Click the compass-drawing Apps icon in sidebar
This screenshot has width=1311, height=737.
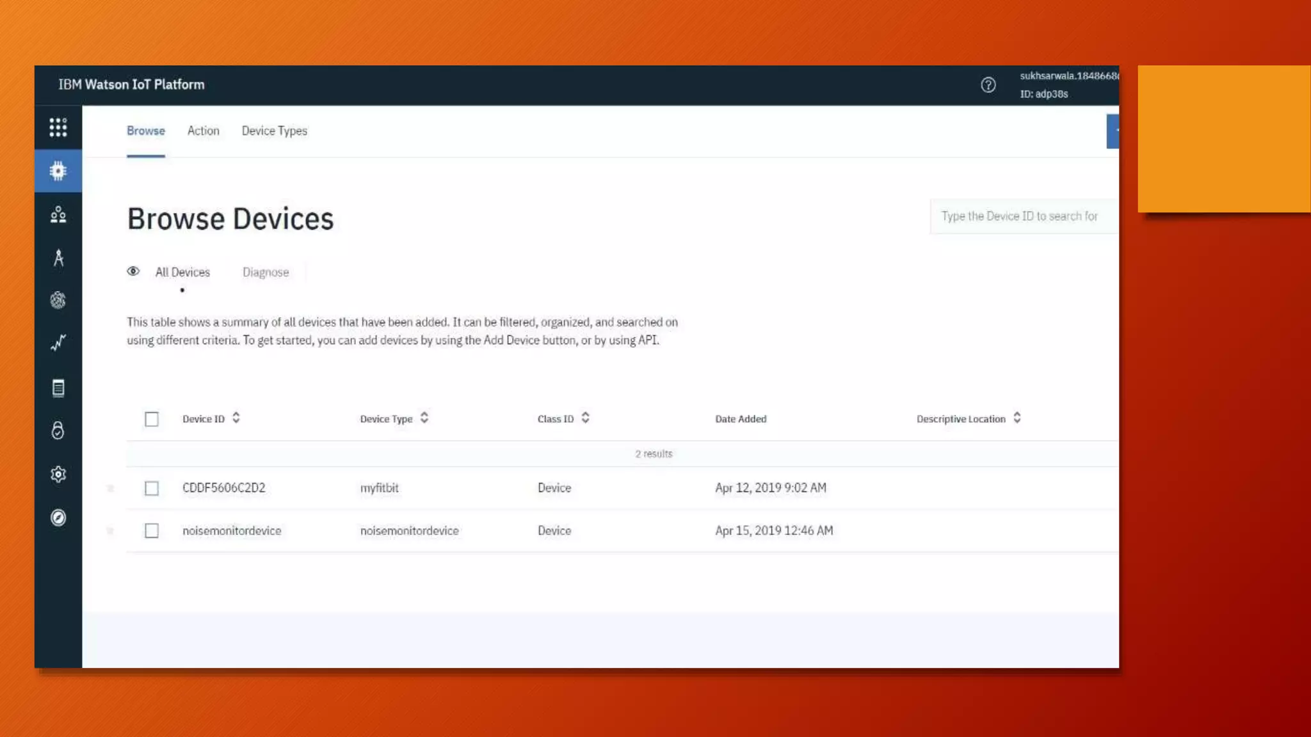58,258
